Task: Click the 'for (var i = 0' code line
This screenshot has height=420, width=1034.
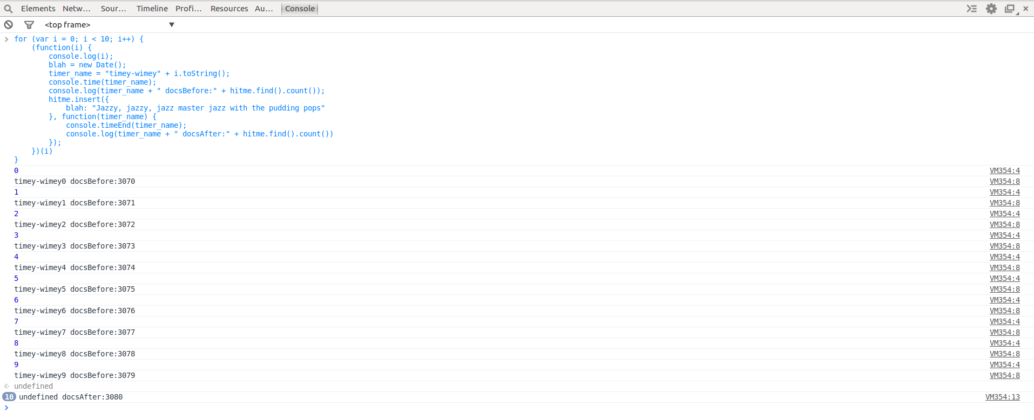Action: coord(79,39)
